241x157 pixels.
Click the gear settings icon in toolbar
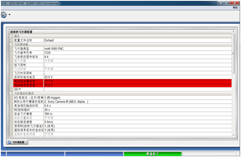4,15
